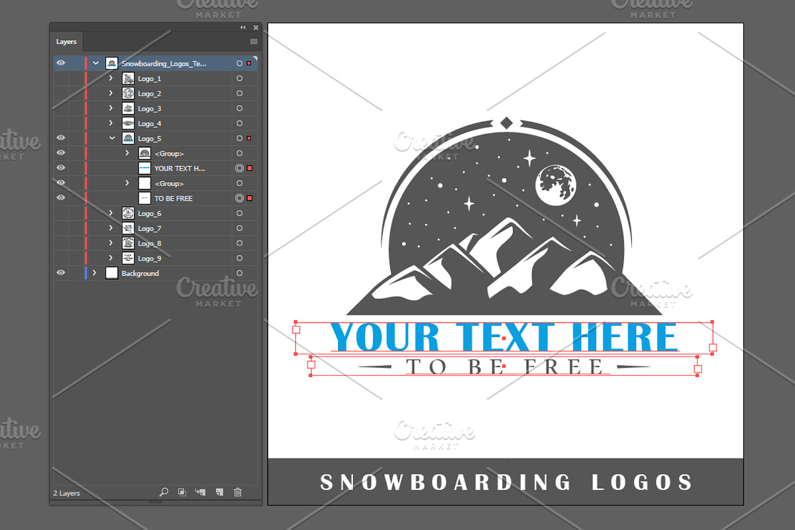The width and height of the screenshot is (795, 530).
Task: Hide the YOUR TEXT H... text object
Action: coord(61,168)
